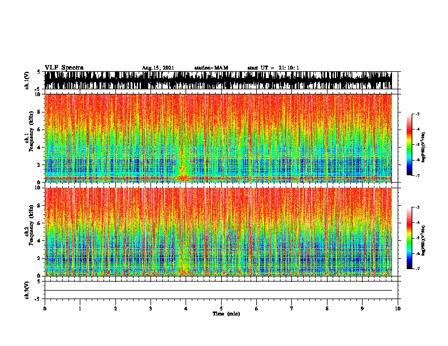Click the "Aug.15, 2021" date text

158,68
